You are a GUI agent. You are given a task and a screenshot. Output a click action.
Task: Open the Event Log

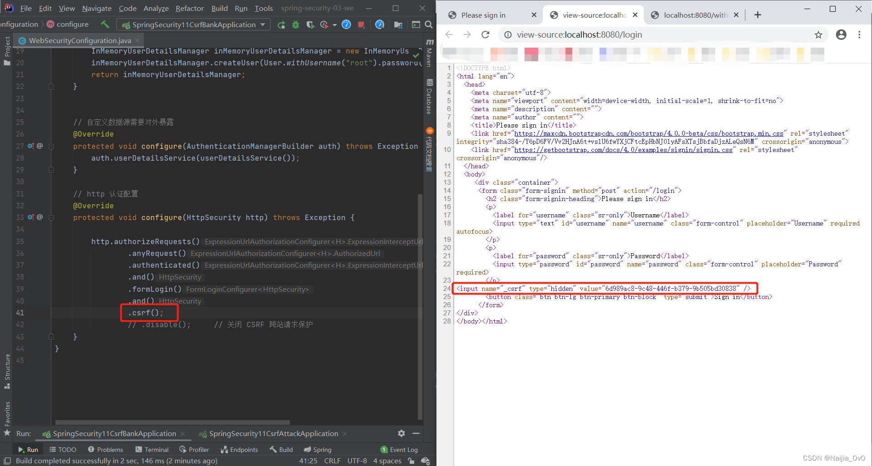(x=399, y=450)
